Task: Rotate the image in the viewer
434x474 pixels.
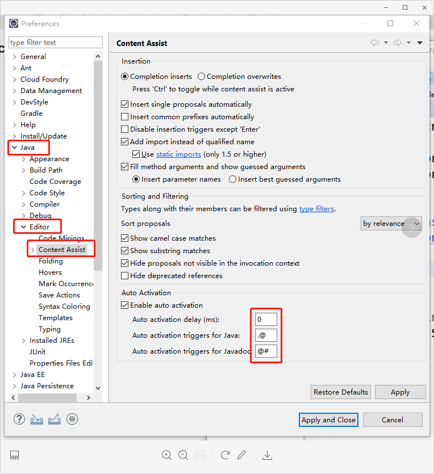Action: (225, 455)
